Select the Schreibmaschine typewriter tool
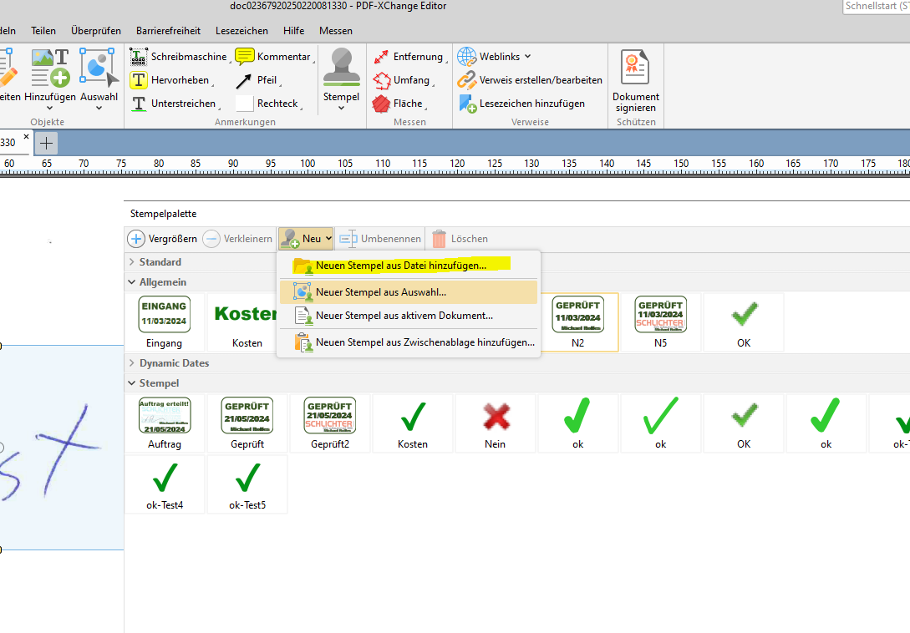910x633 pixels. tap(178, 57)
